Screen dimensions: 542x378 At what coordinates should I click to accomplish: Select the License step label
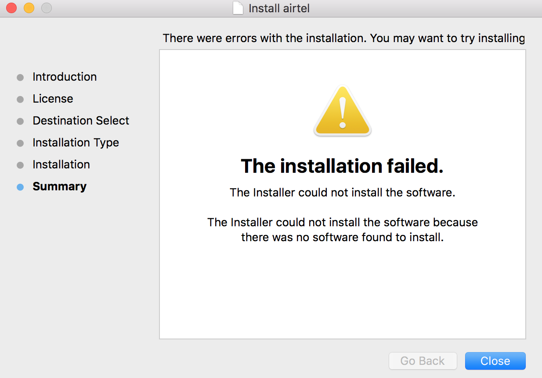click(53, 99)
